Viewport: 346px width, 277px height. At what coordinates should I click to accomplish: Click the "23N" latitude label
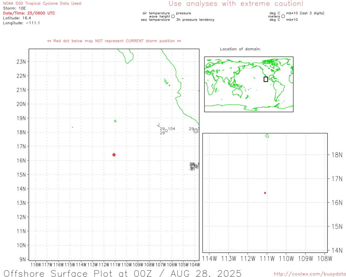pos(21,62)
